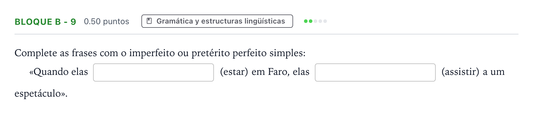This screenshot has width=533, height=119.
Task: Focus the answer field for (estar)
Action: point(153,72)
